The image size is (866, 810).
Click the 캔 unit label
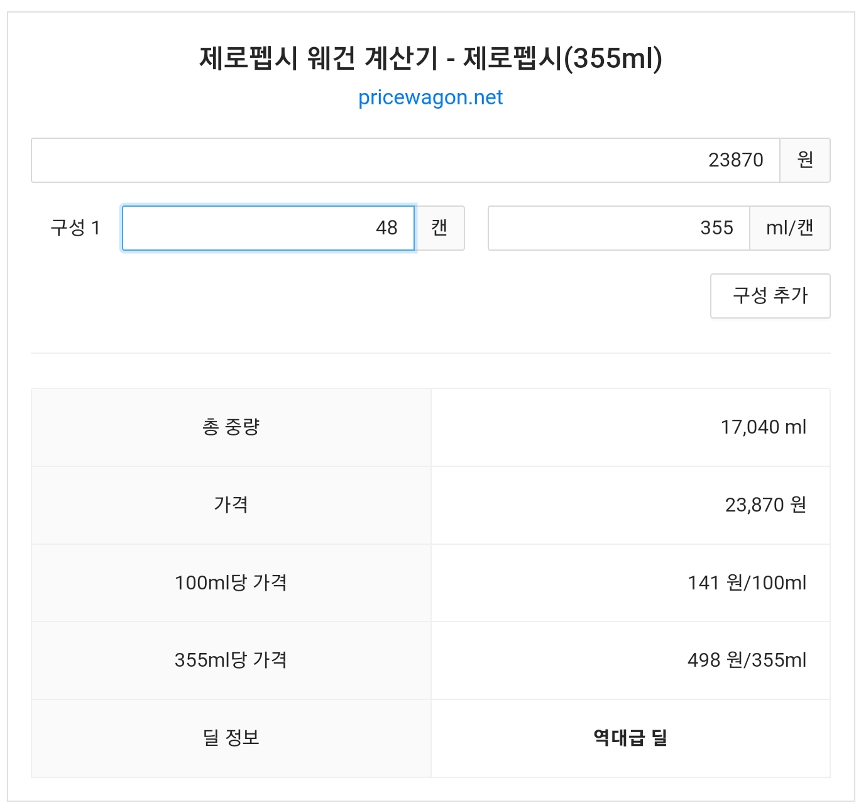point(440,228)
